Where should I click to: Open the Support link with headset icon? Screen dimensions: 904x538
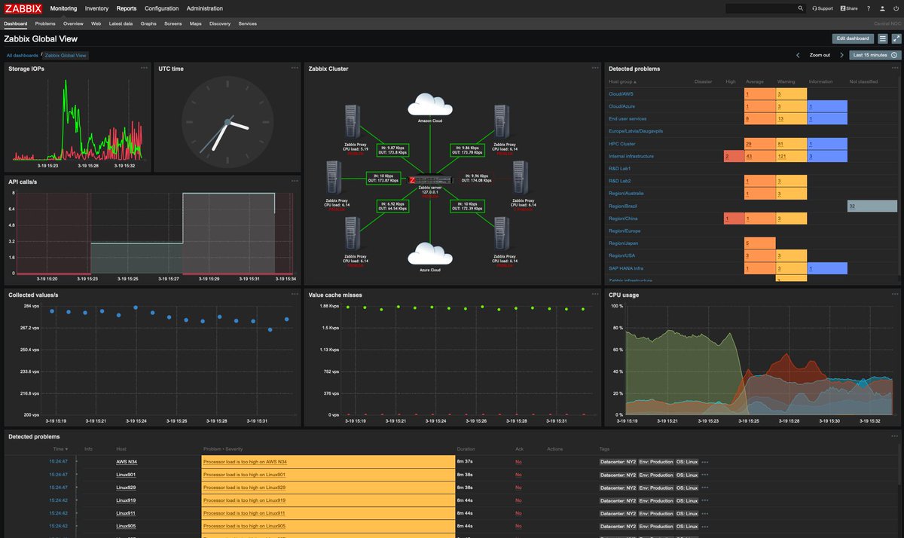(x=823, y=8)
